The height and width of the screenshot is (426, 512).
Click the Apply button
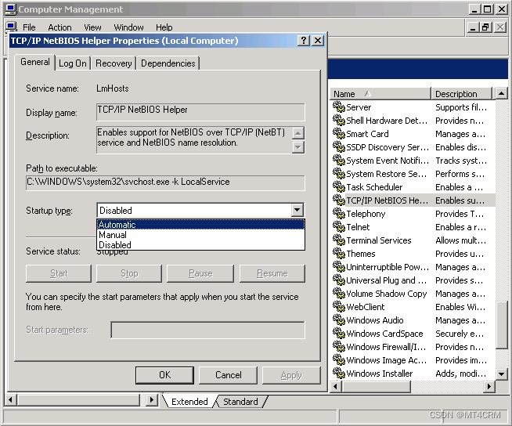291,375
